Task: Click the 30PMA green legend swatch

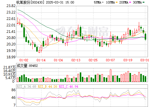Action: [144, 2]
